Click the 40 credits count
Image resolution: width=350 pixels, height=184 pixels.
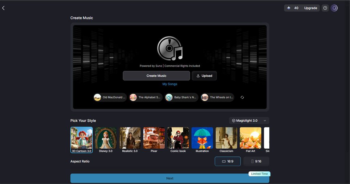pos(296,8)
